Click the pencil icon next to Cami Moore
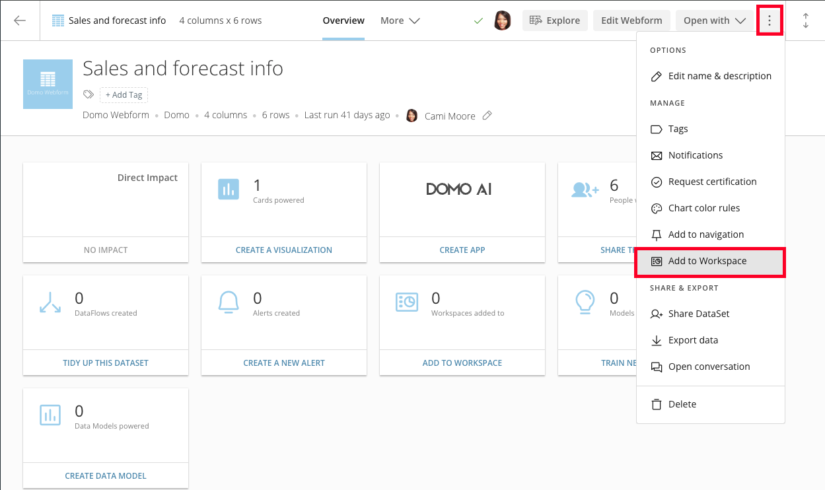 point(487,116)
